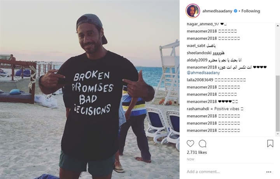The width and height of the screenshot is (280, 179).
Task: Open the @ahmedlsaadany mention link
Action: coord(203,73)
